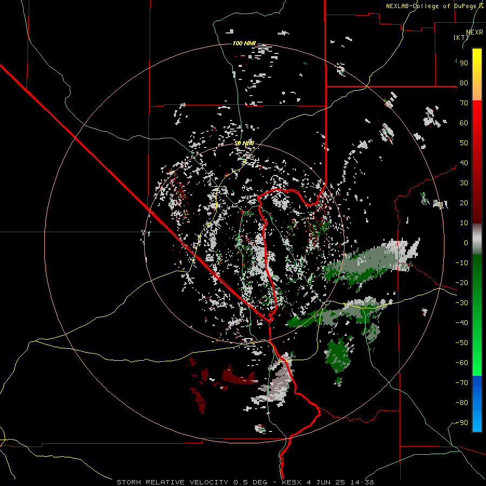Click the 50 value on velocity scale
Viewport: 486px width, 486px height.
point(464,143)
